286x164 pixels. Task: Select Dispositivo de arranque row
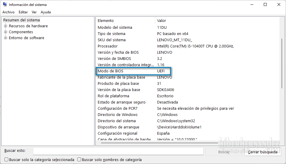tap(187, 127)
